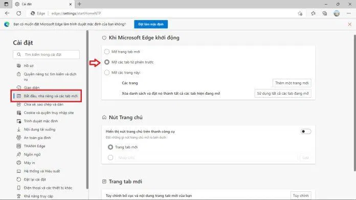The width and height of the screenshot is (356, 200).
Task: Click the Nhập URL text field
Action: click(207, 158)
